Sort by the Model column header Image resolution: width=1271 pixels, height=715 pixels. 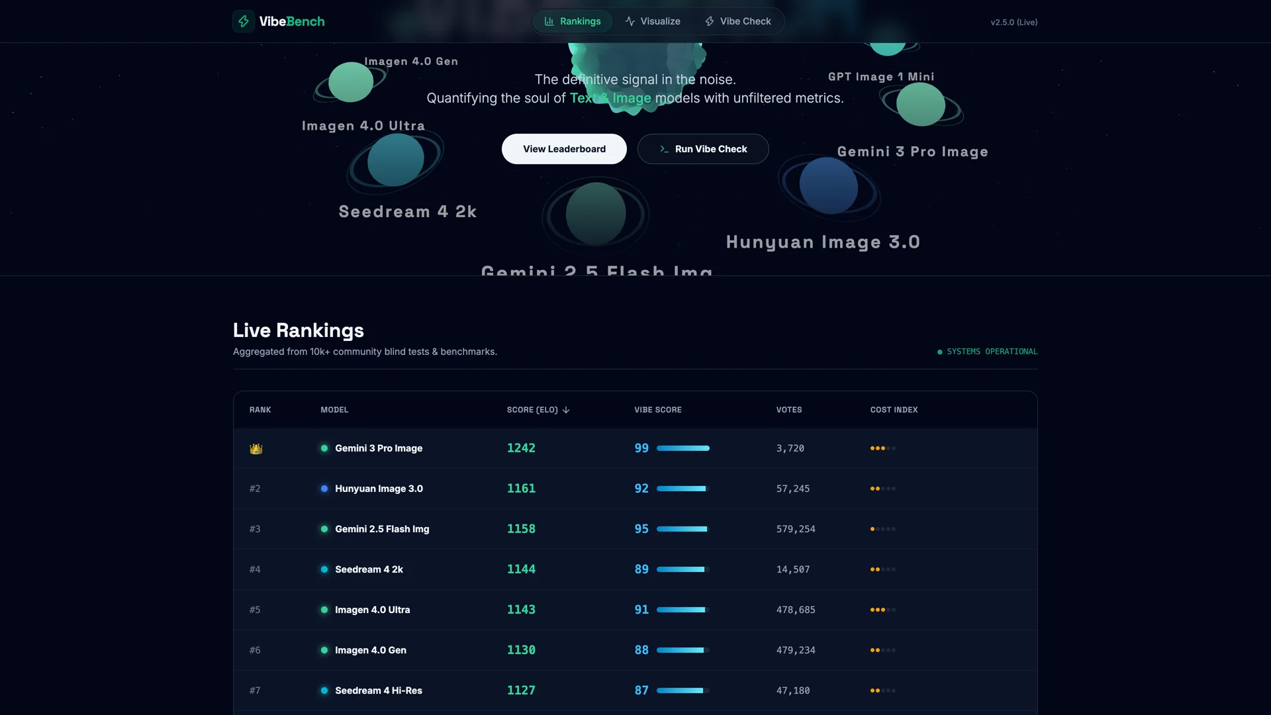point(334,410)
